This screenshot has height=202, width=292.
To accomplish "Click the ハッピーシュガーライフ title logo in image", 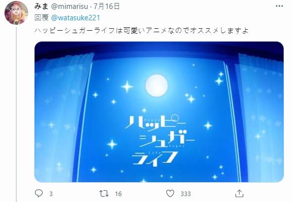I will (x=160, y=140).
